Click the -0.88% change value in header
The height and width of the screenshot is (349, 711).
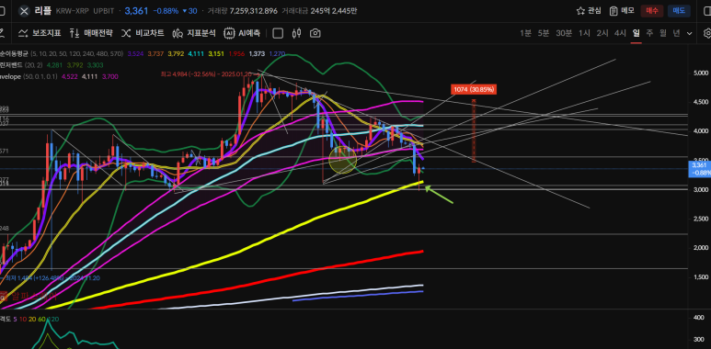pos(166,11)
